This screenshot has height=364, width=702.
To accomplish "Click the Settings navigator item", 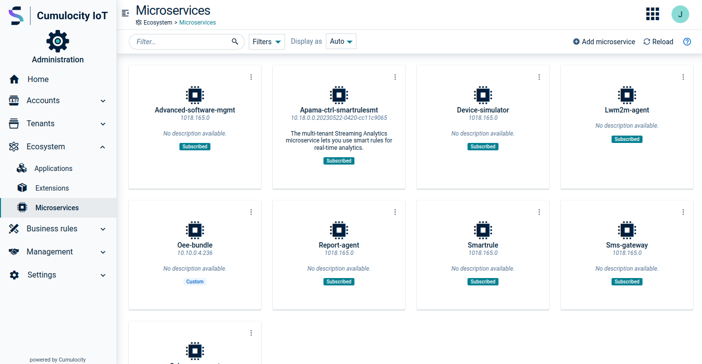I will (58, 275).
